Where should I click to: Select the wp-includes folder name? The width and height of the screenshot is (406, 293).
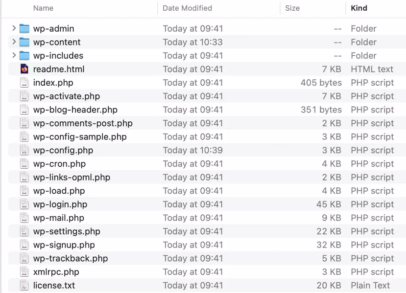tap(58, 55)
